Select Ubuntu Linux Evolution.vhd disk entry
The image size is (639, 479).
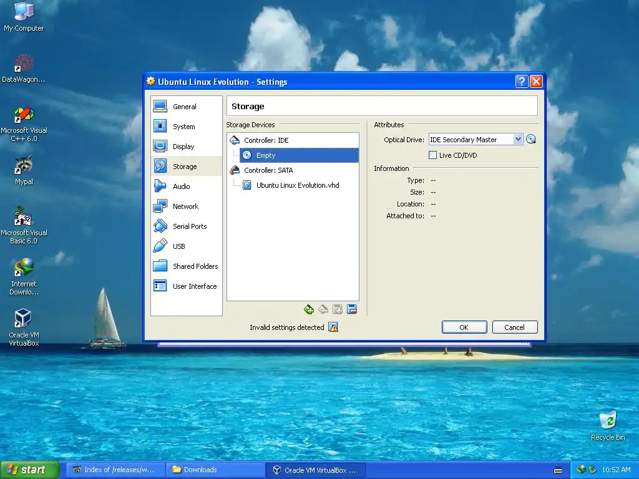click(x=298, y=185)
